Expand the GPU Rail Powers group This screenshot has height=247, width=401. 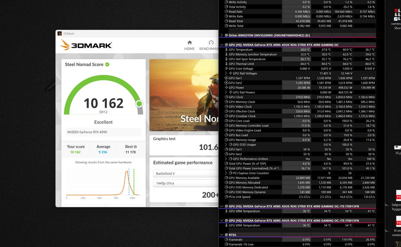point(226,92)
